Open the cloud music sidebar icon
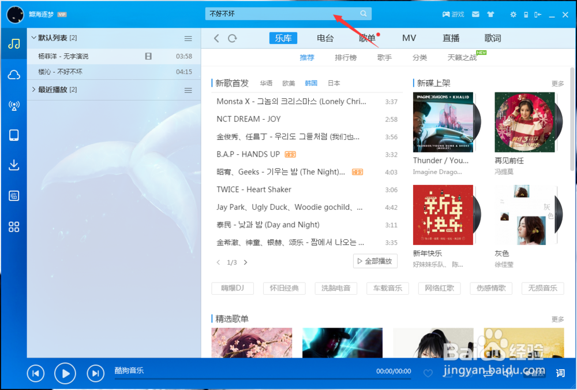This screenshot has width=577, height=390. click(x=14, y=75)
